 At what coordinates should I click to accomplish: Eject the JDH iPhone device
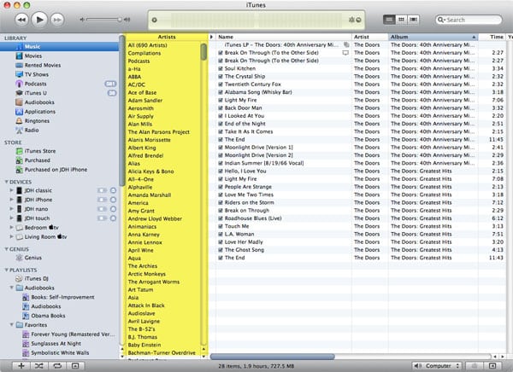click(113, 200)
